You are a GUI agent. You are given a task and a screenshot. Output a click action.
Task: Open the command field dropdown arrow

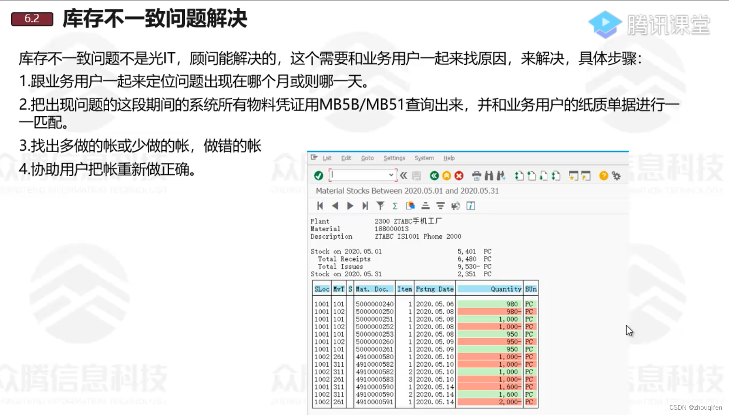click(x=391, y=175)
